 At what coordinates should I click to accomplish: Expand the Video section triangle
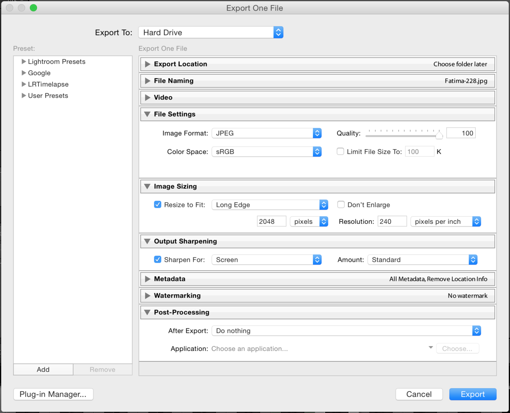tap(148, 97)
